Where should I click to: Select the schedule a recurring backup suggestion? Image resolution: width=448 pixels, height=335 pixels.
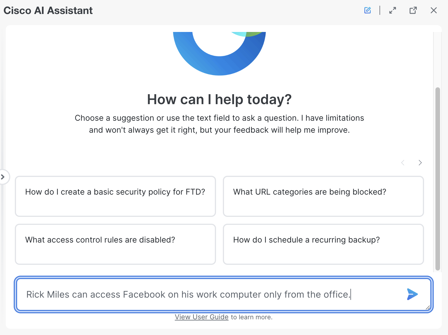click(323, 244)
